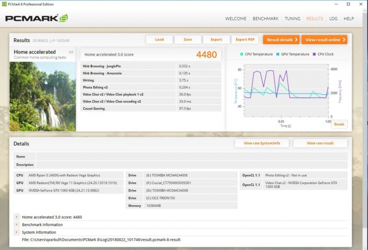Click the Home accelerated title
This screenshot has width=368, height=250.
[x=35, y=52]
